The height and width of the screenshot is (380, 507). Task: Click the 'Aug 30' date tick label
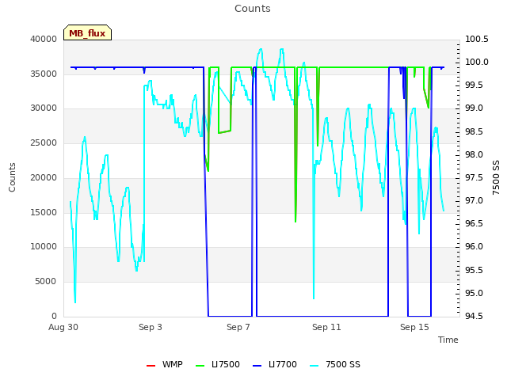(x=63, y=327)
